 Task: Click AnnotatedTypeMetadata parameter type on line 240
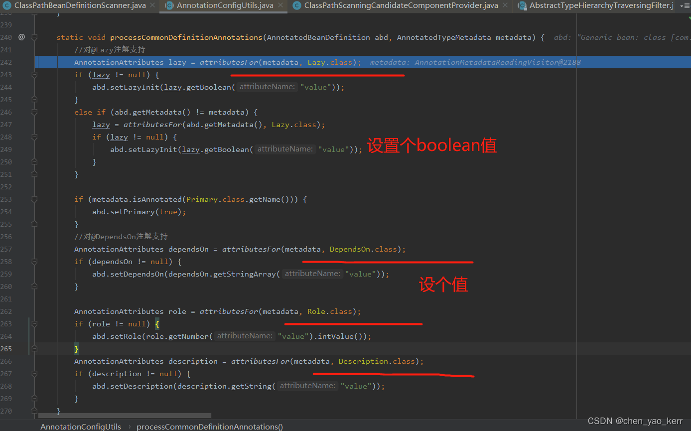pos(444,37)
